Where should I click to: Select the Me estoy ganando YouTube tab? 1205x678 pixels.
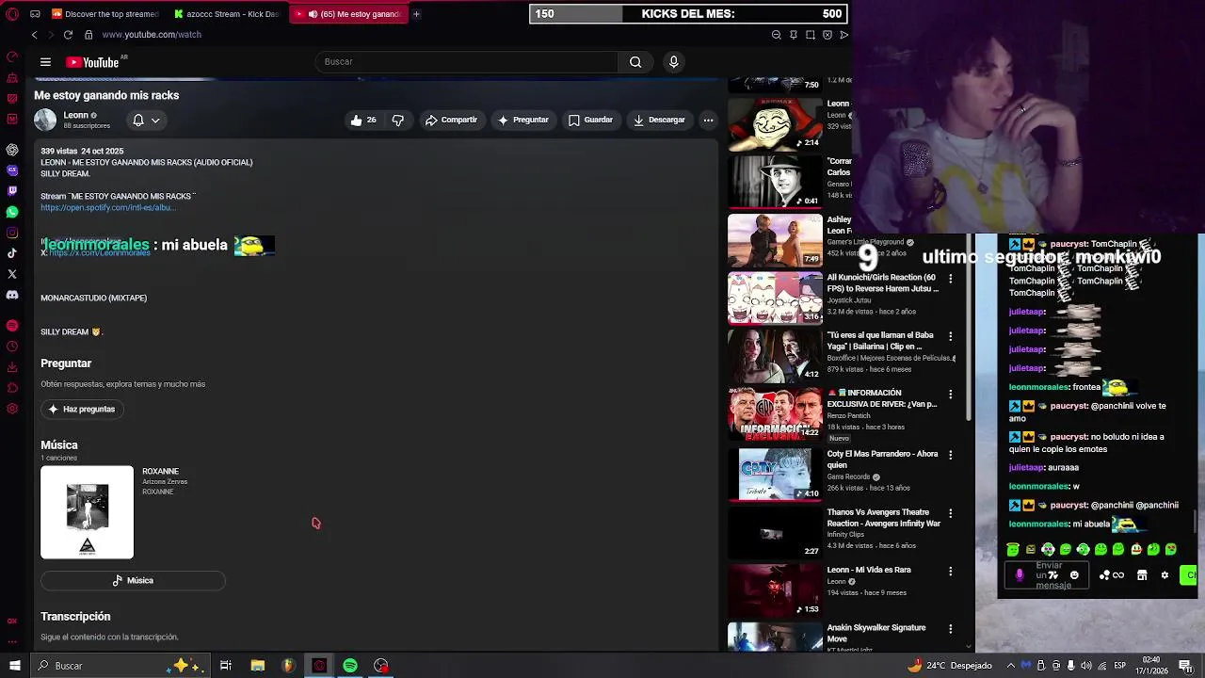tap(348, 14)
